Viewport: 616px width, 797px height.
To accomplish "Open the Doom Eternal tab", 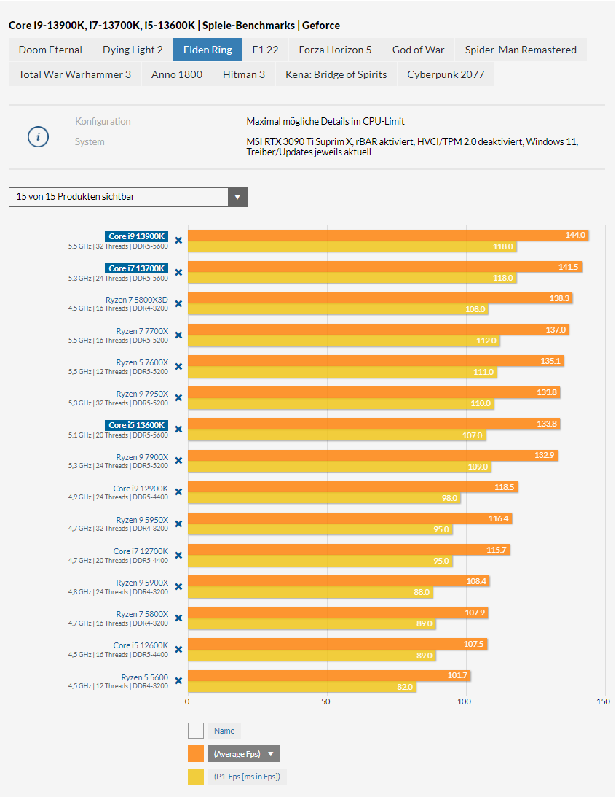I will point(50,50).
